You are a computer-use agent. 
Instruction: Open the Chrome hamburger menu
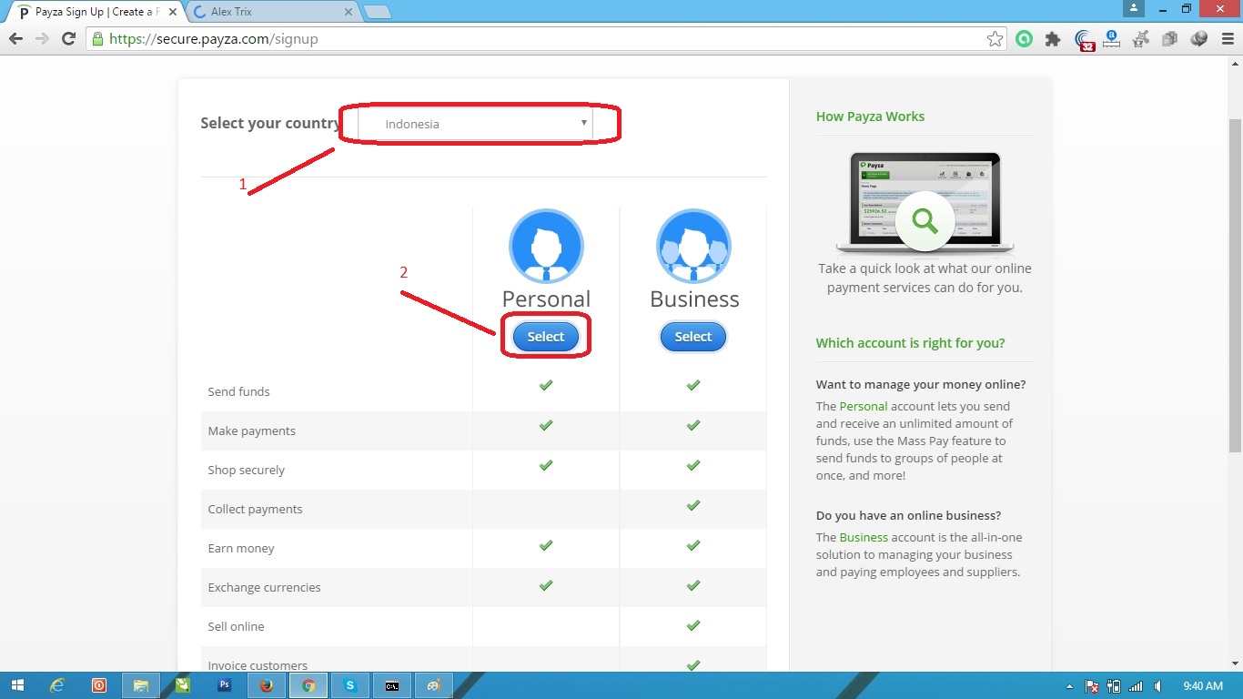click(x=1226, y=39)
